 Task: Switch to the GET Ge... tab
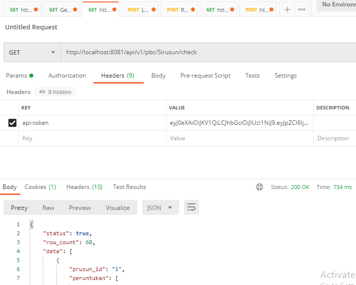pos(61,10)
